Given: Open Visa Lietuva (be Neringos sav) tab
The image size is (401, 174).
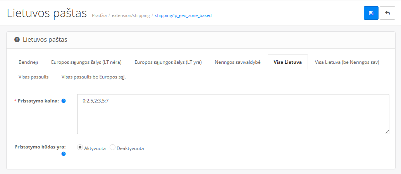Looking at the screenshot, I should coord(347,62).
